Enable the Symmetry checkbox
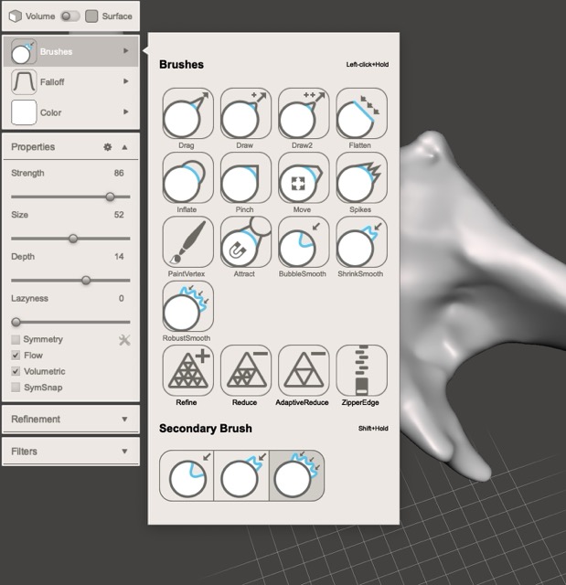This screenshot has height=585, width=566. point(16,340)
